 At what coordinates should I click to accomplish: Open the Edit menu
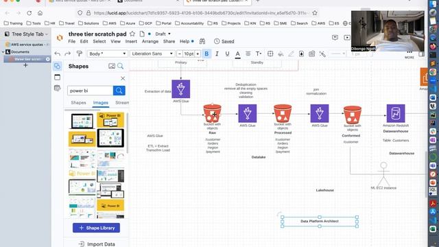point(84,41)
